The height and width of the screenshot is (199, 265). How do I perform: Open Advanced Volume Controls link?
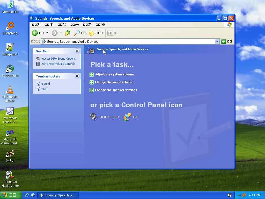(58, 64)
